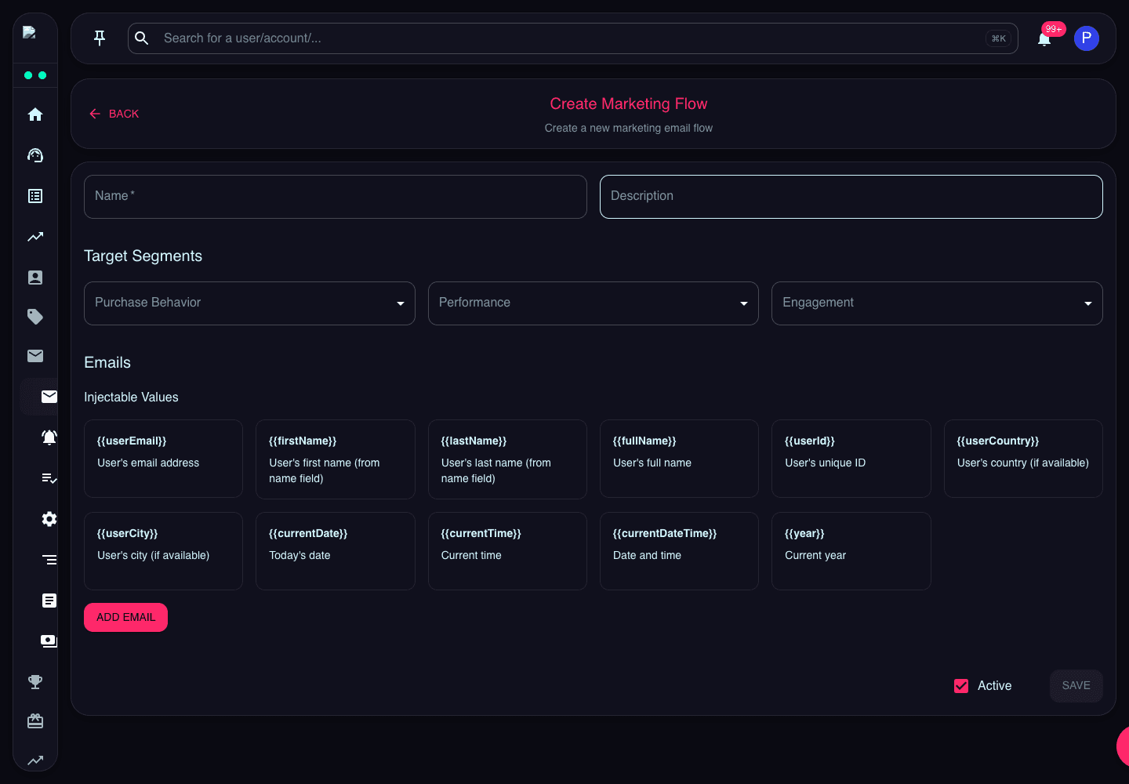Image resolution: width=1129 pixels, height=784 pixels.
Task: Click the {{userEmail}} value card
Action: click(x=163, y=459)
